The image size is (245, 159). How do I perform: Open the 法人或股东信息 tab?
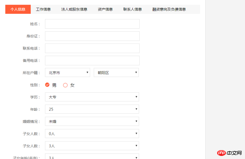click(74, 9)
